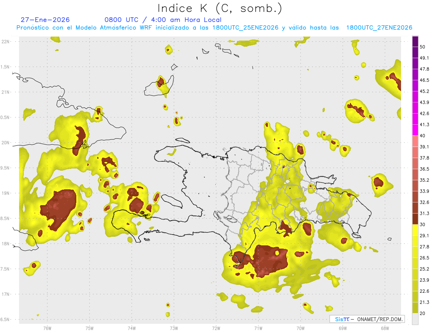The width and height of the screenshot is (432, 333).
Task: Click the colorbar value '33.9'
Action: coord(424,191)
